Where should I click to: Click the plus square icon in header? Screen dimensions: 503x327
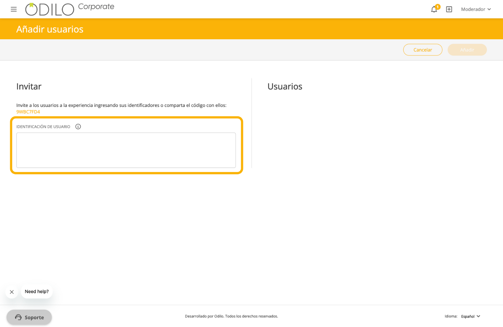(449, 9)
